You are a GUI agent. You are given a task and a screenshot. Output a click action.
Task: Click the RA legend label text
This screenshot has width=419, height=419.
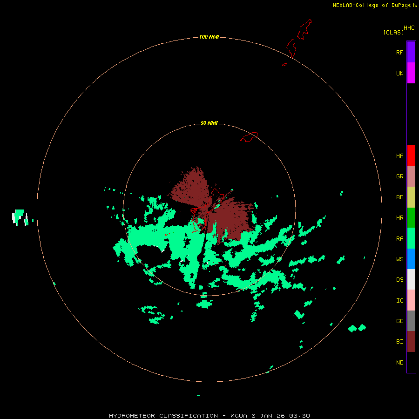pos(400,238)
